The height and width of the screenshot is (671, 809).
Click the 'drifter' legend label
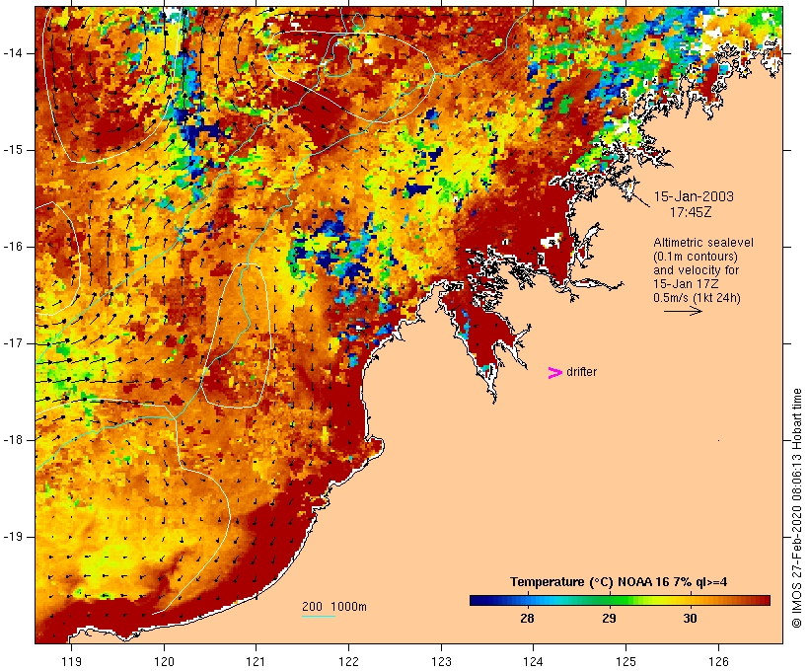(x=581, y=372)
